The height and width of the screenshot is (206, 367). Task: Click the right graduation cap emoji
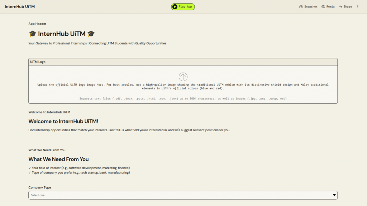pos(91,34)
